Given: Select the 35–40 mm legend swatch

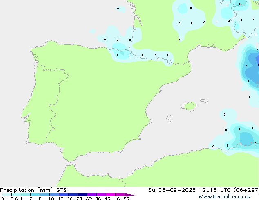Looking at the screenshot, I should 101,195.
